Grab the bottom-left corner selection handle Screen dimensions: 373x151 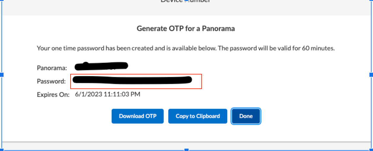click(1, 150)
